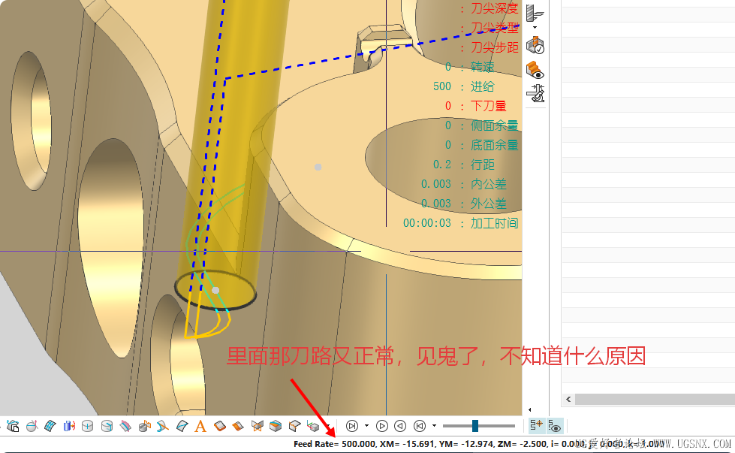The height and width of the screenshot is (453, 735).
Task: Click the '侧面余量' side stock readout
Action: (495, 125)
